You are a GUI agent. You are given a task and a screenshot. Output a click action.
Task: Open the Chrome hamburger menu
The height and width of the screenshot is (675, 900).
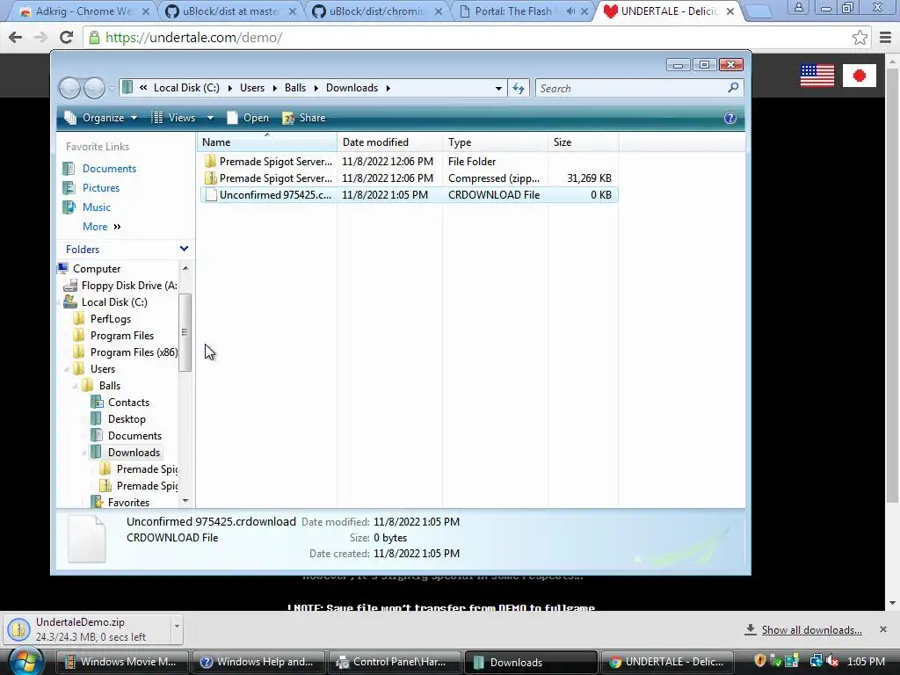(x=885, y=38)
